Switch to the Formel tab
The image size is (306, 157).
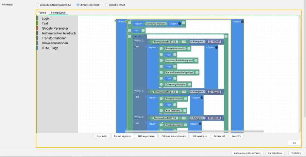tap(42, 13)
